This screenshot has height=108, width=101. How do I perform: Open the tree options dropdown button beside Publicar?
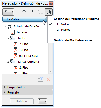pos(42,101)
